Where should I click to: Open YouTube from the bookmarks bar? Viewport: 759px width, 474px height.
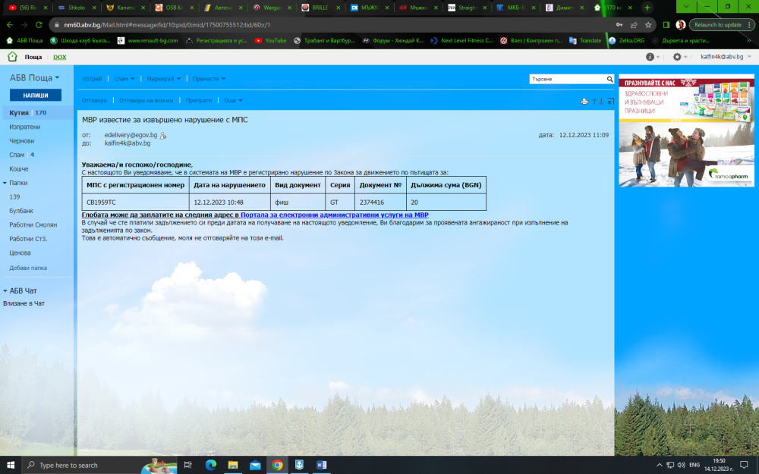click(272, 40)
